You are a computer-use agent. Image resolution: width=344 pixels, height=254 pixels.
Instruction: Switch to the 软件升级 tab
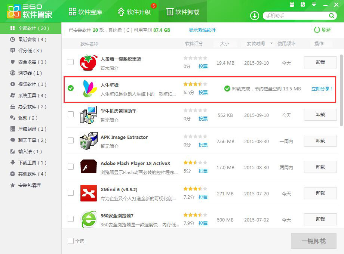(134, 12)
